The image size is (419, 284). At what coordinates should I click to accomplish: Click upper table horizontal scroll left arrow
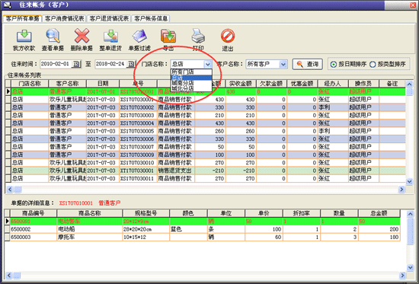(x=10, y=190)
